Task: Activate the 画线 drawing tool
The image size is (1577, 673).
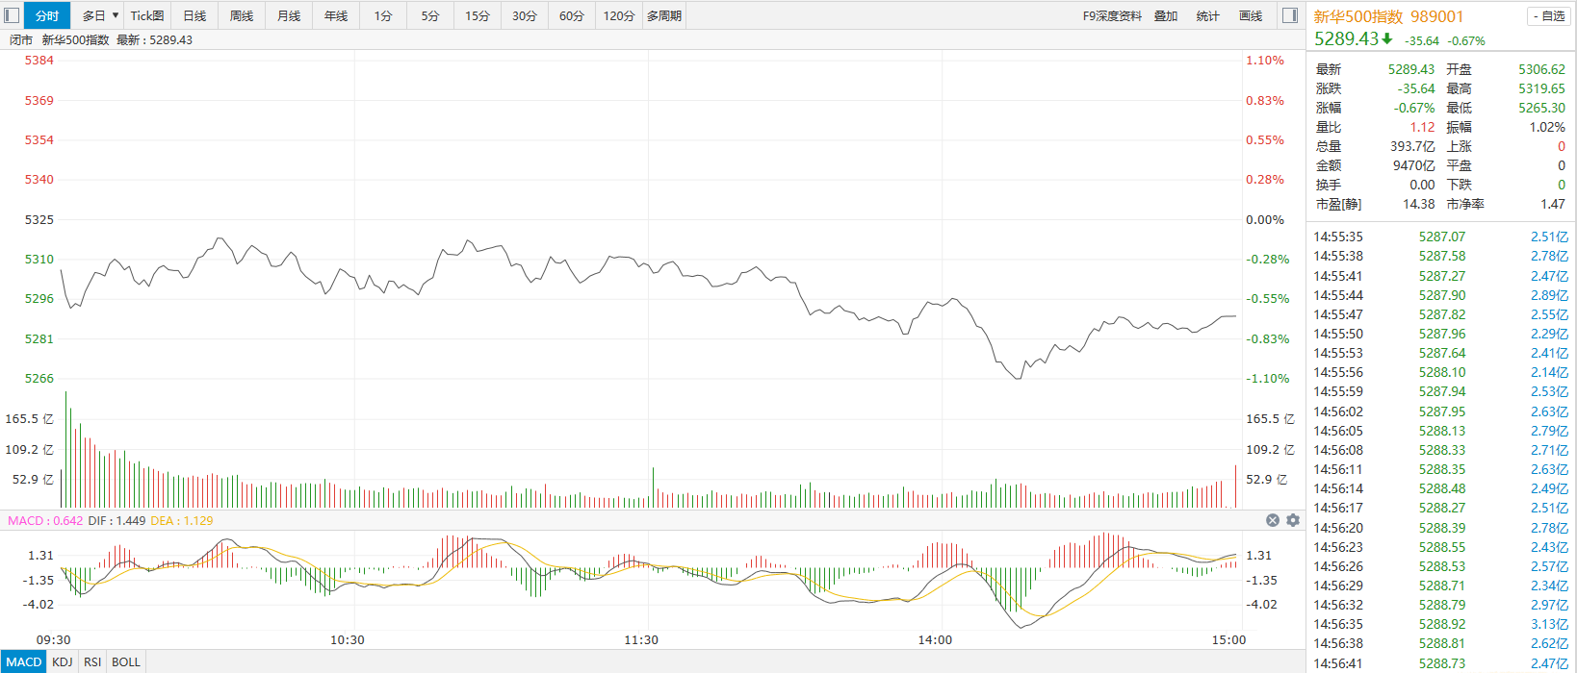Action: [1250, 15]
